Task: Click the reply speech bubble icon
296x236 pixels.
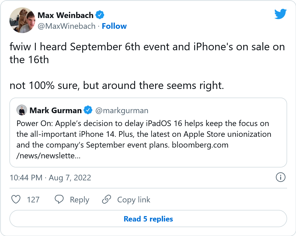Action: tap(59, 199)
